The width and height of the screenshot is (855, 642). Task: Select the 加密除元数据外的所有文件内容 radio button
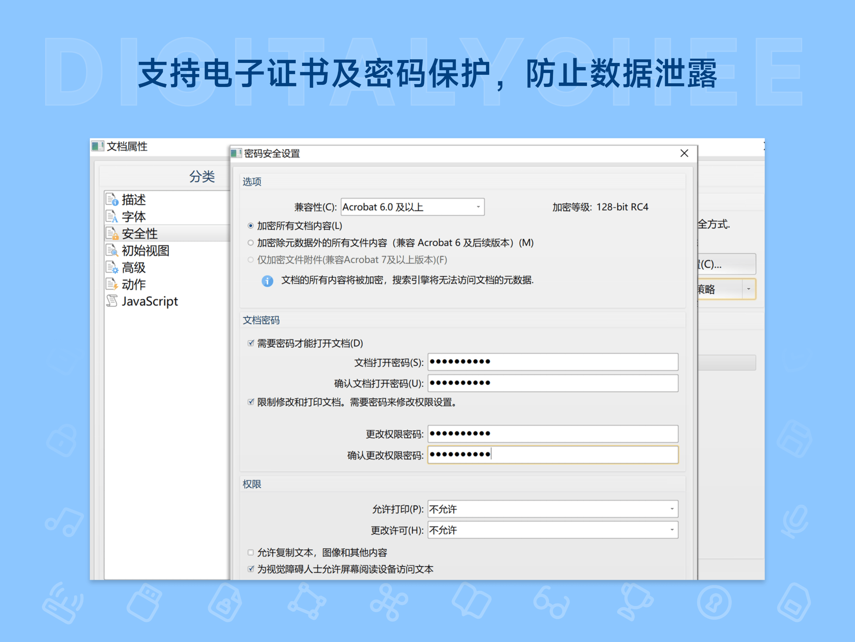(250, 243)
